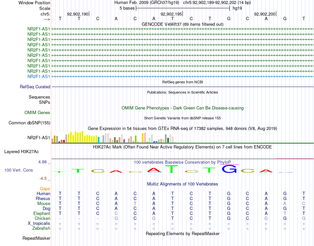Open Multiz Alignments of 100 Vertebrates title
The width and height of the screenshot is (314, 246).
[x=182, y=184]
